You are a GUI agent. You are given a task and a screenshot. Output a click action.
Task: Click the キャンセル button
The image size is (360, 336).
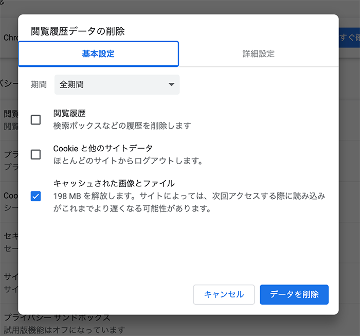[x=224, y=294]
